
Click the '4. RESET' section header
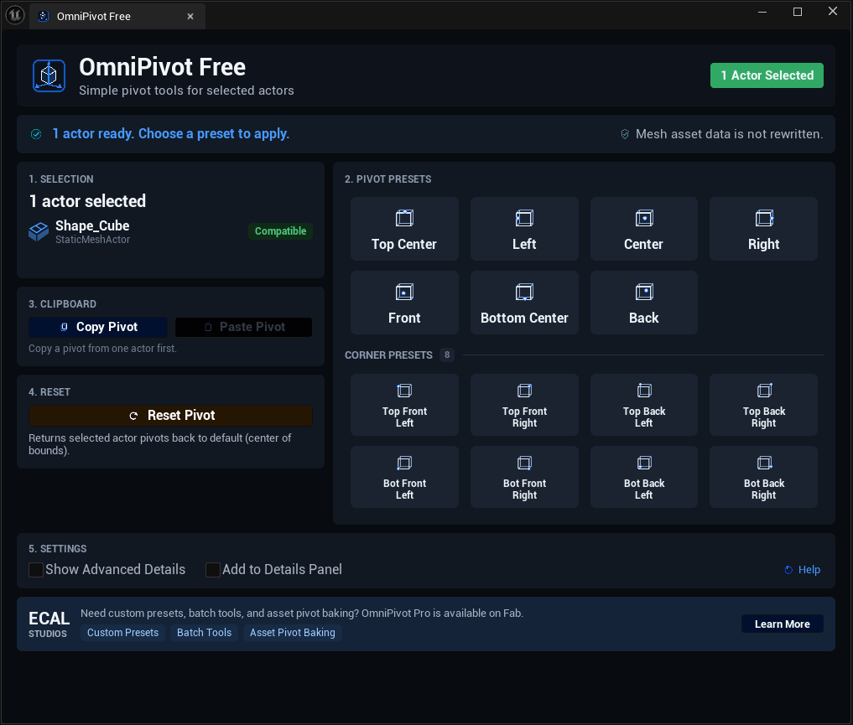[49, 392]
